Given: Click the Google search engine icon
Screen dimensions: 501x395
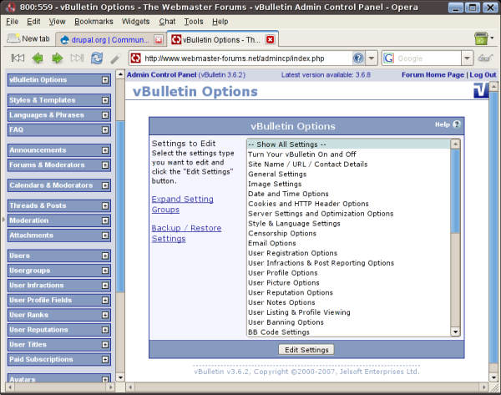Looking at the screenshot, I should 388,58.
